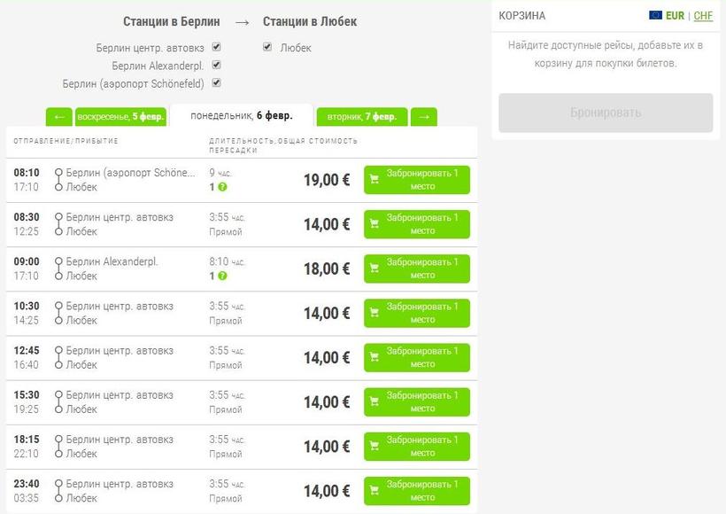Click the next day right arrow button
The height and width of the screenshot is (514, 726).
(423, 117)
